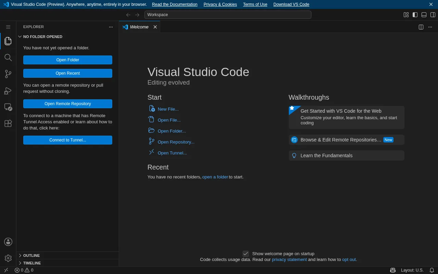Open the Explorer view in activity bar
This screenshot has height=274, width=438.
point(8,41)
